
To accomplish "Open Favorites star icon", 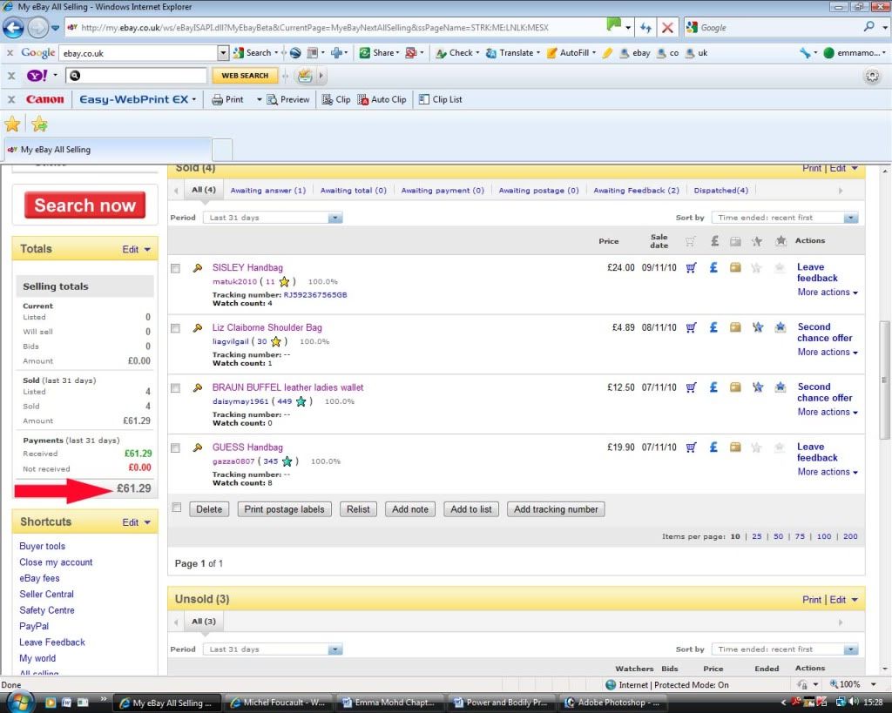I will [12, 124].
